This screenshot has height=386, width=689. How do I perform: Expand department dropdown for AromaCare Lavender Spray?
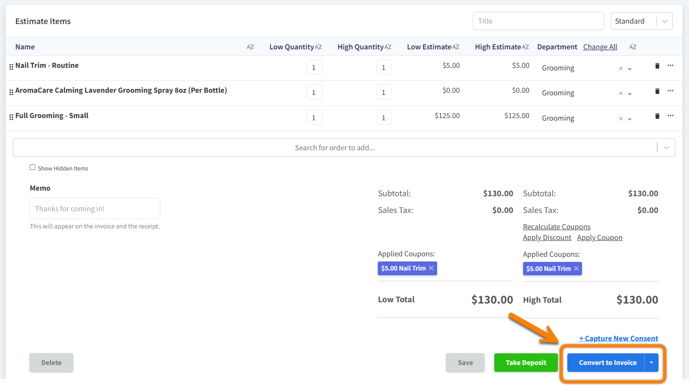pos(630,94)
